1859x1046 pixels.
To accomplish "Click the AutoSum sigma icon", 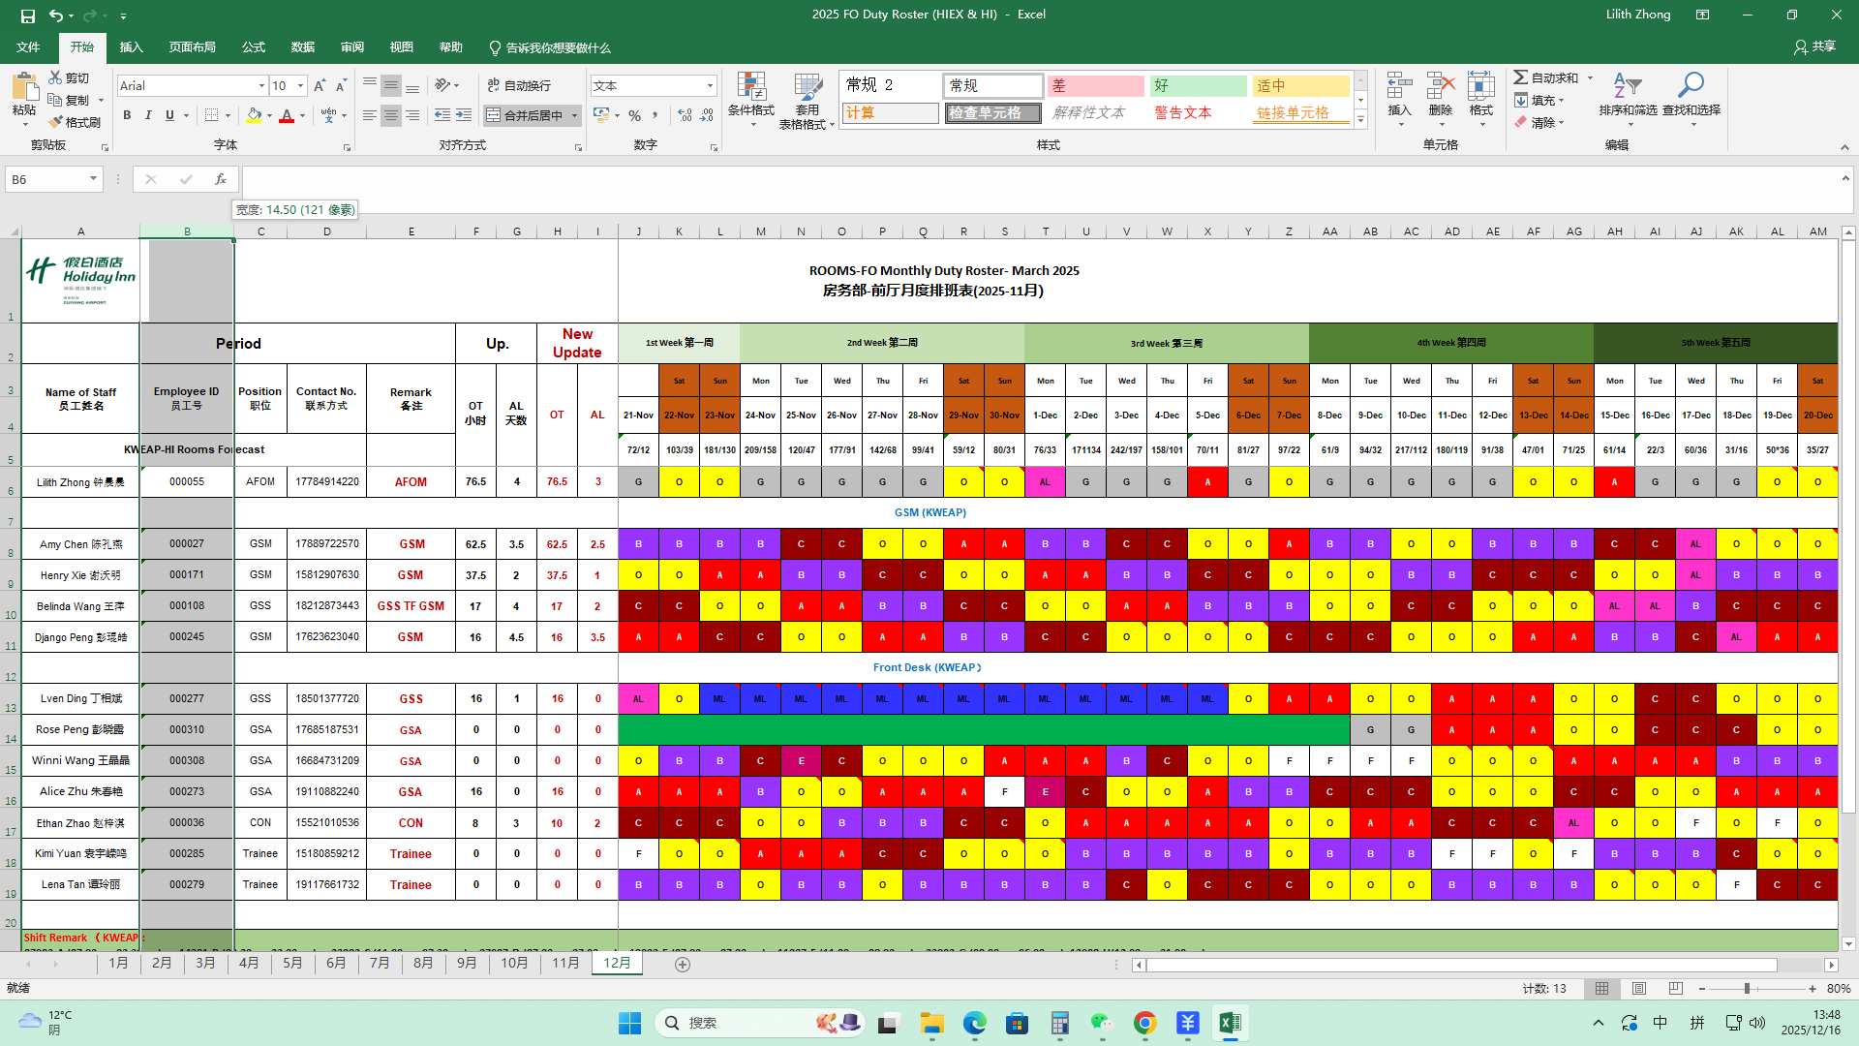I will coord(1521,77).
